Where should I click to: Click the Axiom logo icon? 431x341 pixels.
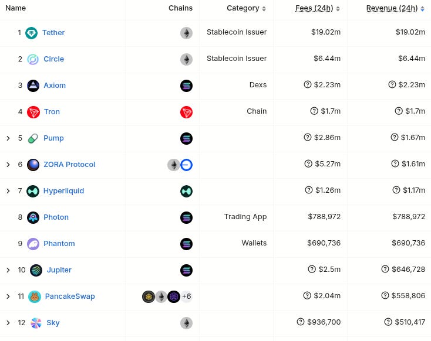[x=33, y=86]
